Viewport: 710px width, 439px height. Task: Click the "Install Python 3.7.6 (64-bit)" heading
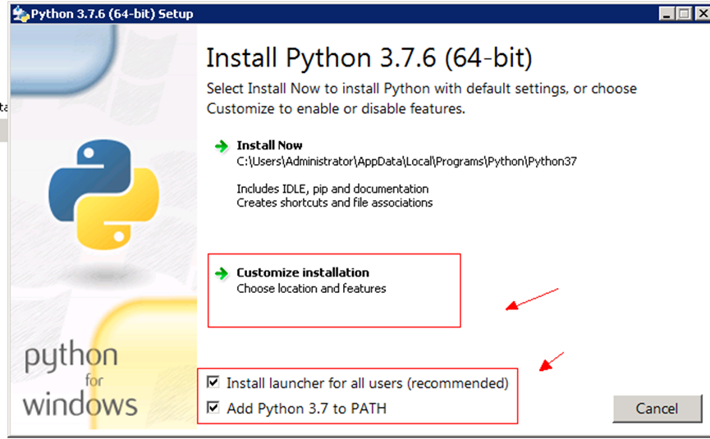[369, 58]
